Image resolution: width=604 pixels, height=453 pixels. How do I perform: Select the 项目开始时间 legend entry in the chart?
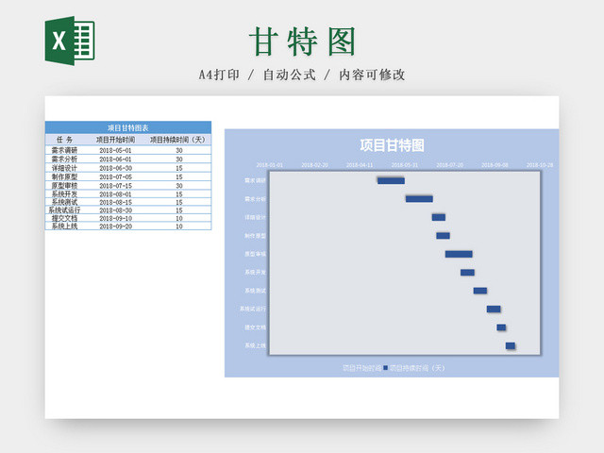(x=362, y=368)
